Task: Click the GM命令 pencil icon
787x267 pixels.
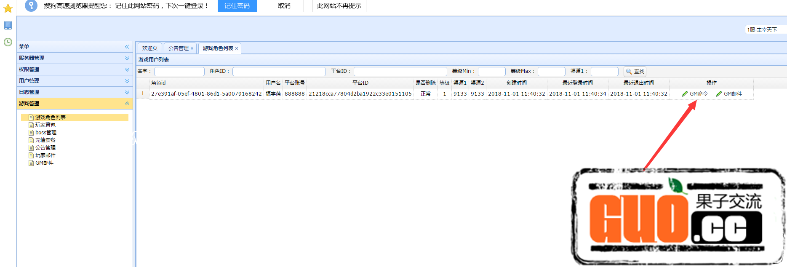Action: click(x=685, y=94)
